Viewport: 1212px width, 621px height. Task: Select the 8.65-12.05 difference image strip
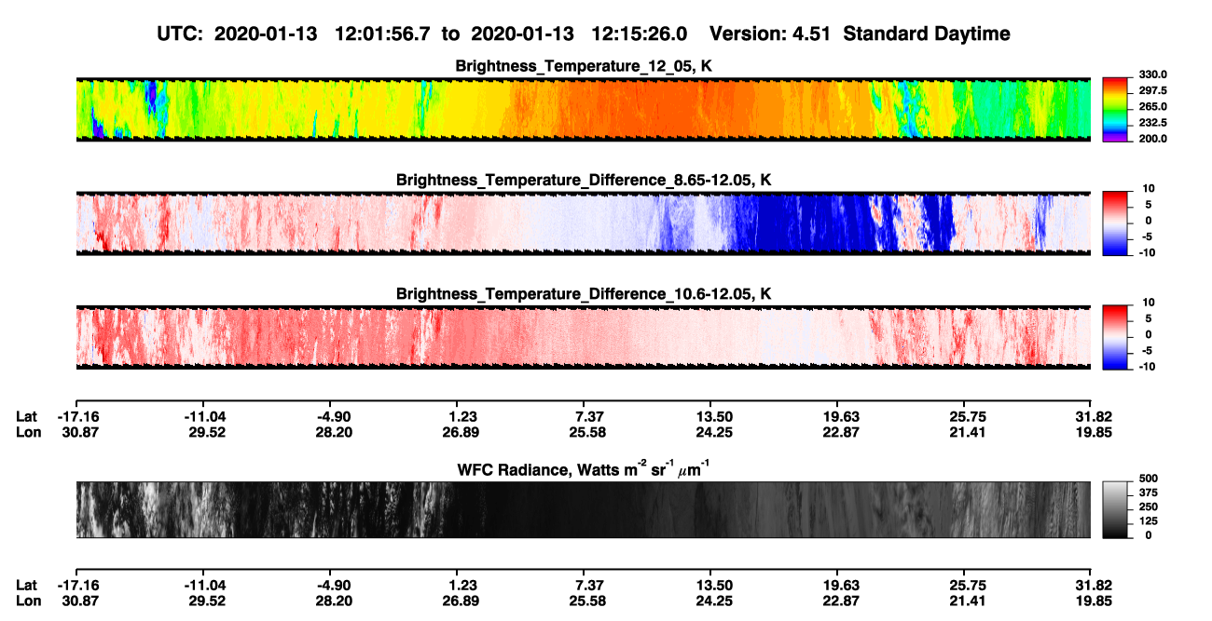(x=583, y=223)
